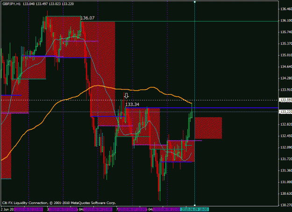This screenshot has height=212, width=292.
Task: Click the 135.370 value on the price scale
Action: (x=286, y=43)
